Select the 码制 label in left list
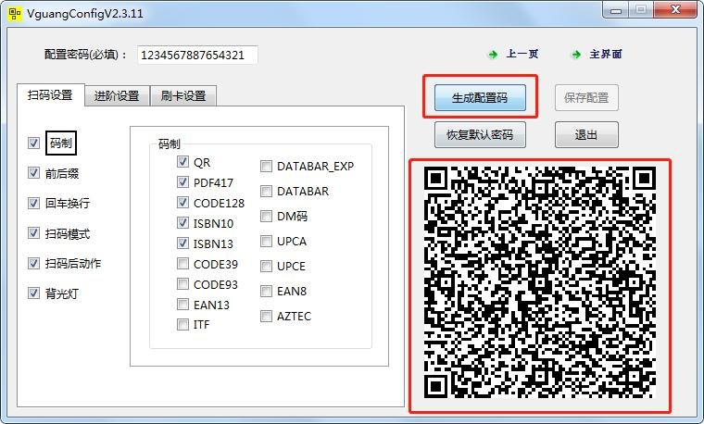The width and height of the screenshot is (704, 424). (x=61, y=143)
